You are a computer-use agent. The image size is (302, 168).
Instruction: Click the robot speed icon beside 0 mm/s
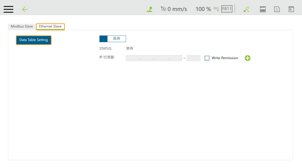point(163,9)
